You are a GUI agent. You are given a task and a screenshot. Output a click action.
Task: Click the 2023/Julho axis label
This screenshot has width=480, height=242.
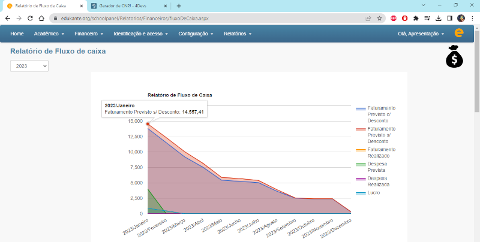pyautogui.click(x=248, y=225)
